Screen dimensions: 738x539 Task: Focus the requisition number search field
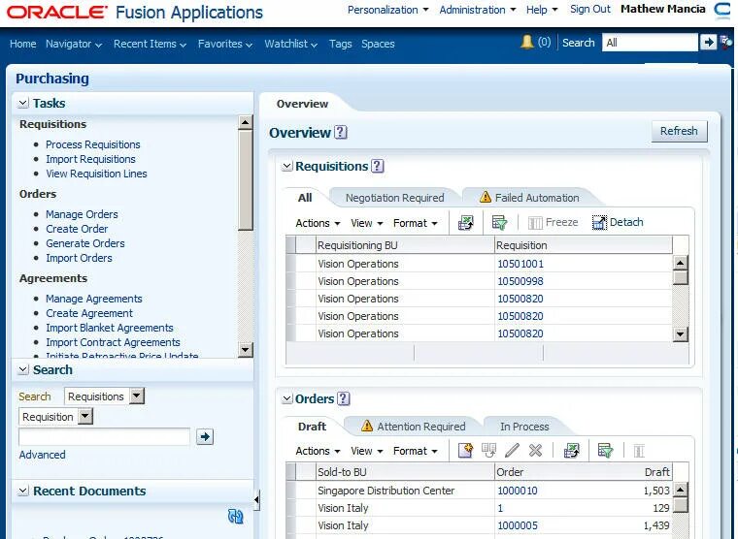point(104,437)
